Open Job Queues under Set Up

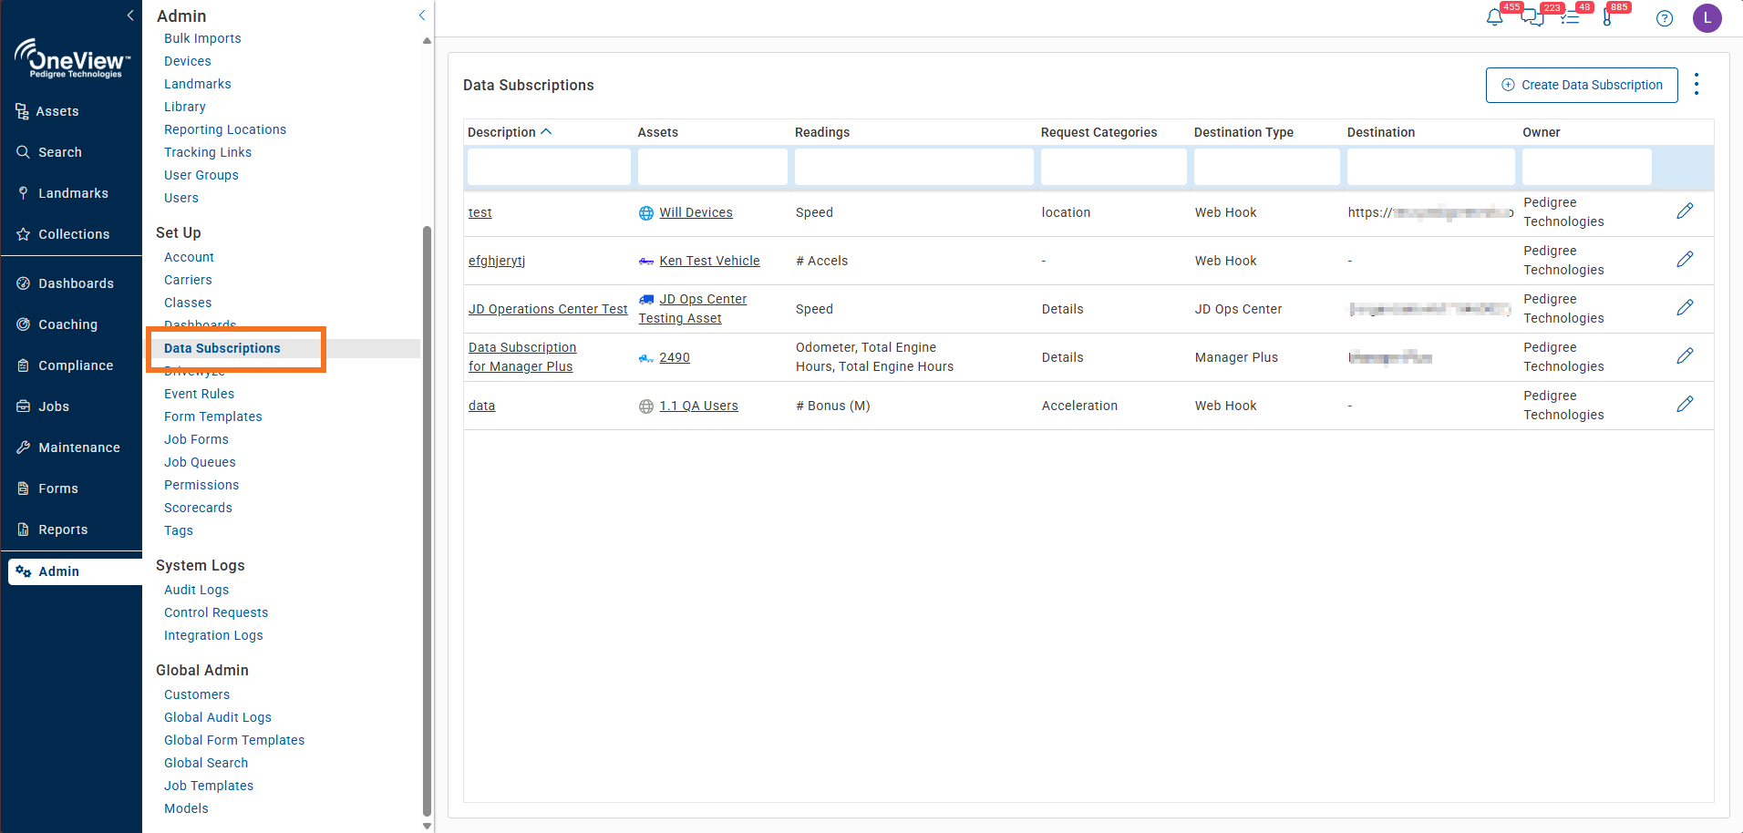click(200, 462)
